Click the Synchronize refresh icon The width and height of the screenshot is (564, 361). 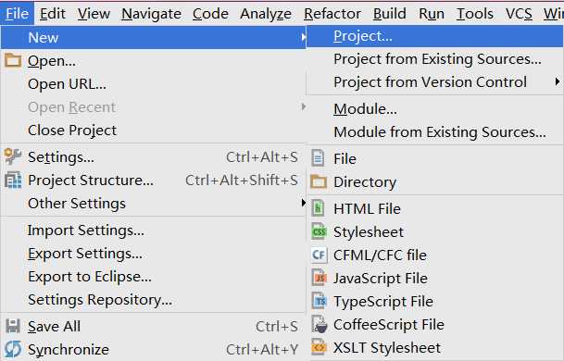tap(13, 349)
